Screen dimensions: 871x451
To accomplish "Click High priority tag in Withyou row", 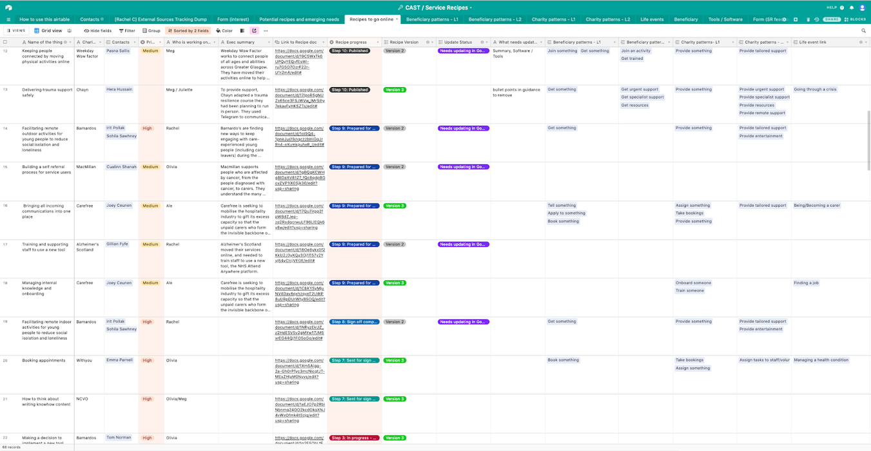I will (x=148, y=360).
